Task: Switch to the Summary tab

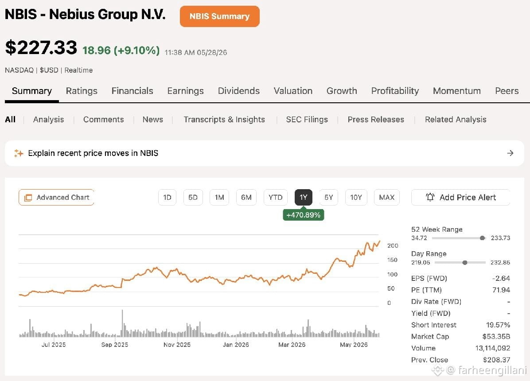Action: tap(32, 91)
